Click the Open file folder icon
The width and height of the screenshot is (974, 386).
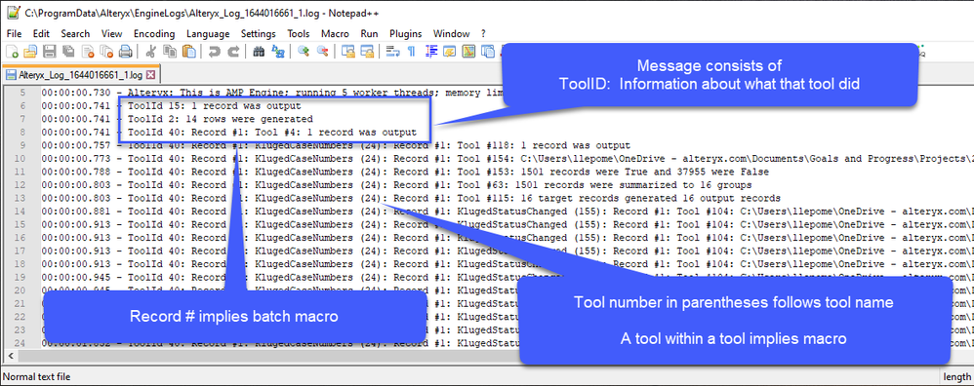[31, 52]
